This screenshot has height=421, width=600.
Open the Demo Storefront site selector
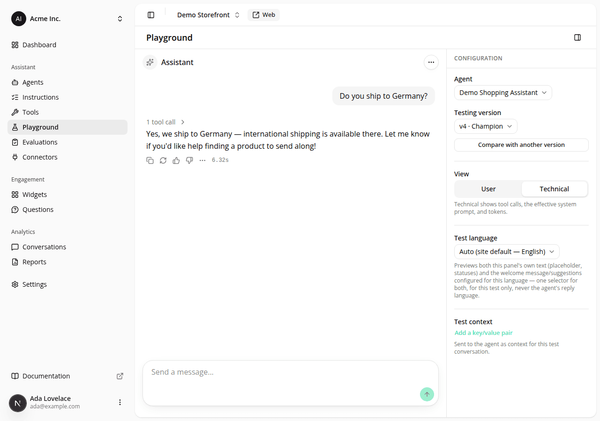point(208,15)
